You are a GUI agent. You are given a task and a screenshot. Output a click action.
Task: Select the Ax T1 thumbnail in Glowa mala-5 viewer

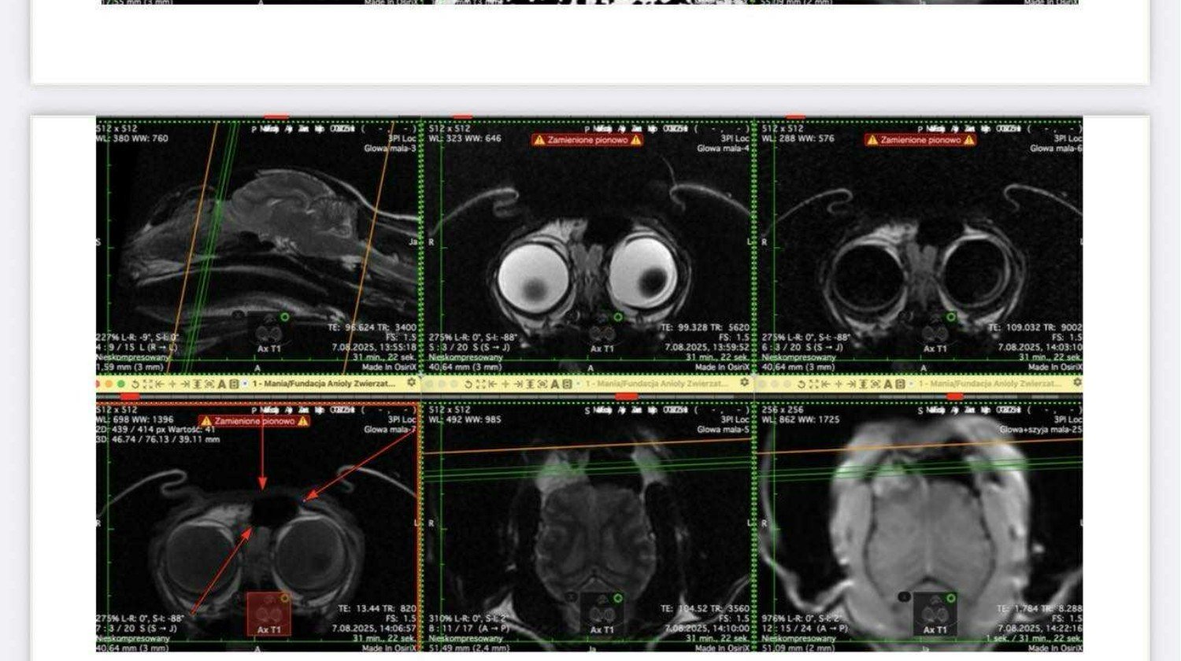[x=602, y=615]
